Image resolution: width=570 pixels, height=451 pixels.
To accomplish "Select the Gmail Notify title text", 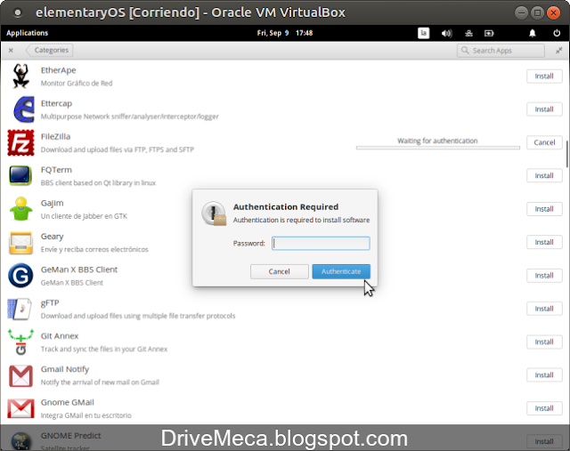I will click(x=65, y=370).
